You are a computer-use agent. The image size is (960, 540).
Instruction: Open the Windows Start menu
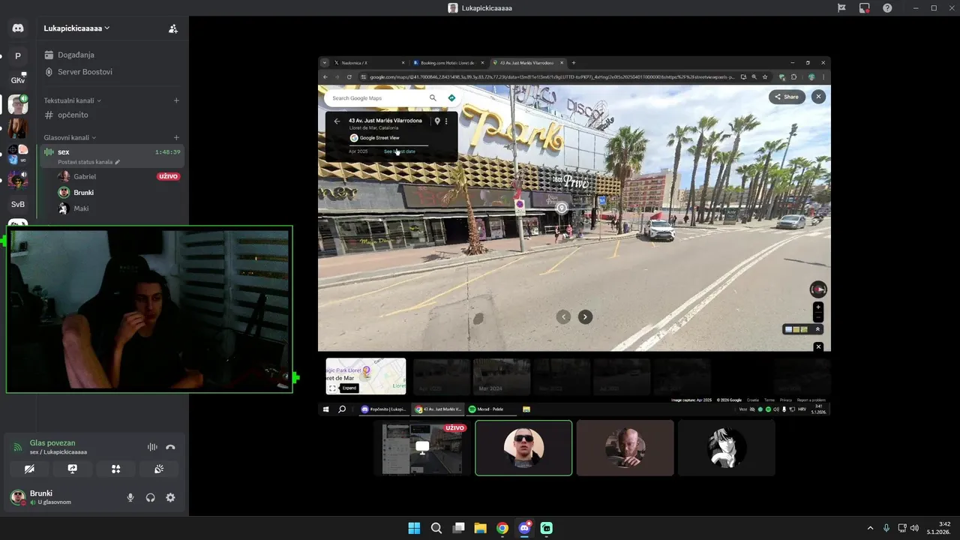(x=414, y=528)
